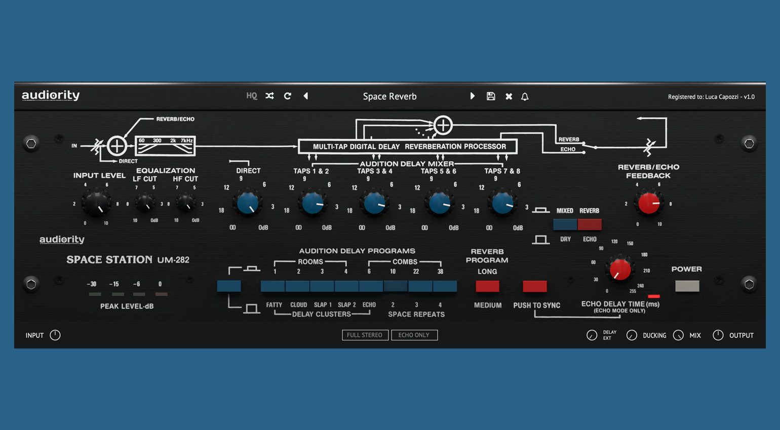Select the FATTY delay cluster
Screen dimensions: 780x430
[273, 286]
